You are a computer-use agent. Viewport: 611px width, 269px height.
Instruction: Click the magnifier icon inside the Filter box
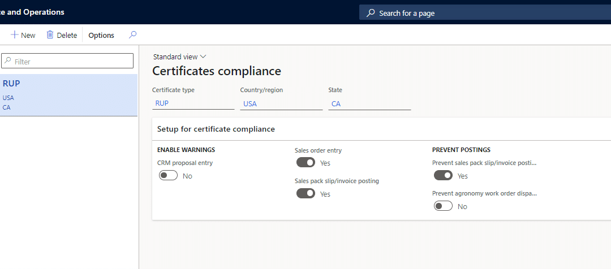pos(8,60)
